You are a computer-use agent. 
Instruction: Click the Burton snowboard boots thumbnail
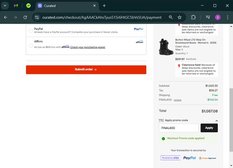click(166, 47)
